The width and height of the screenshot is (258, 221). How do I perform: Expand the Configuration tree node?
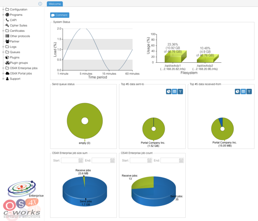[x=3, y=9]
